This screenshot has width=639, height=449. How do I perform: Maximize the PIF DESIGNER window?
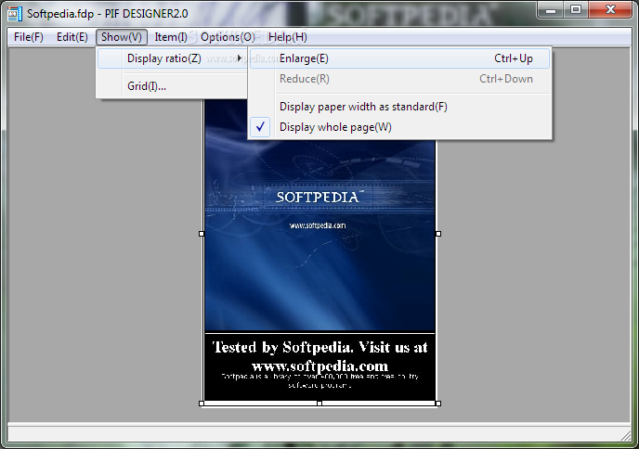coord(576,10)
